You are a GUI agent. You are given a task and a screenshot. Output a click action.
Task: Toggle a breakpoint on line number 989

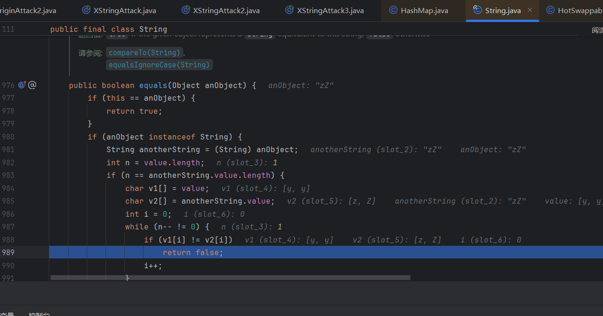pos(8,252)
